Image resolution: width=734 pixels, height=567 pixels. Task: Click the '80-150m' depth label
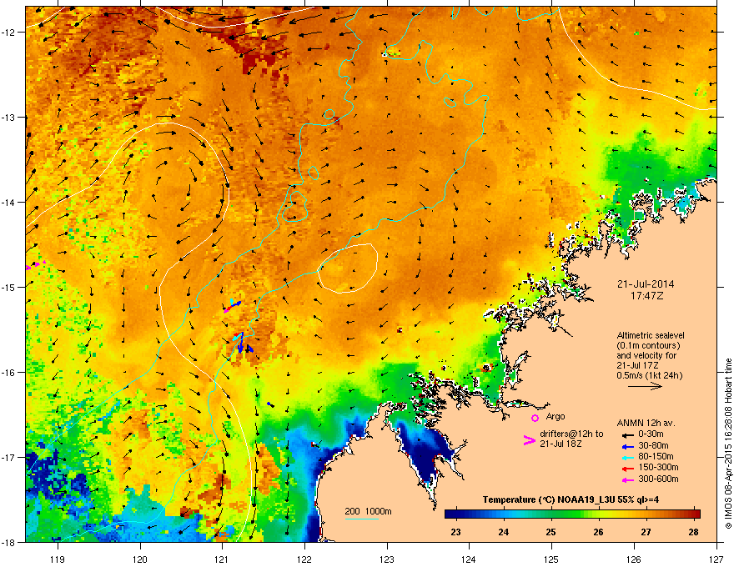[x=656, y=457]
